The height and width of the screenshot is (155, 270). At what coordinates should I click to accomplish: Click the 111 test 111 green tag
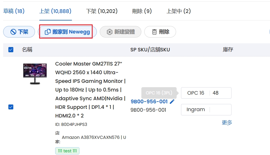(x=67, y=151)
